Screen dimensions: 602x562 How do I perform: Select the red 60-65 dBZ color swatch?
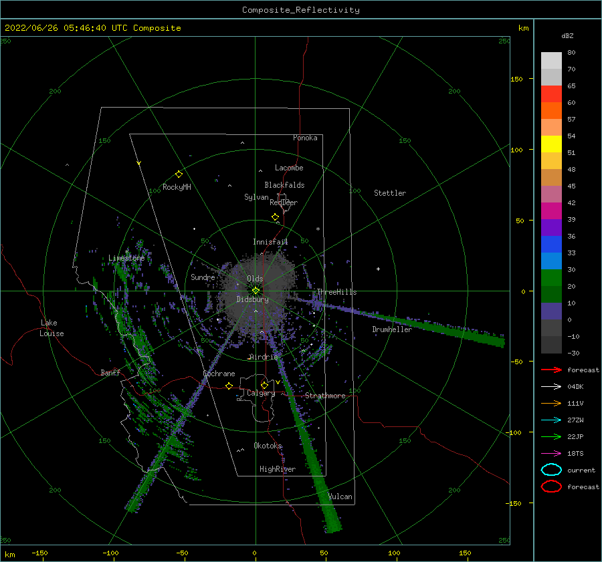tap(551, 94)
